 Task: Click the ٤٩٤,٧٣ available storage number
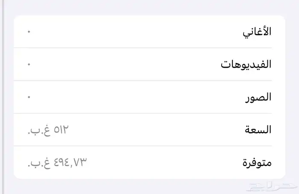tap(70, 162)
